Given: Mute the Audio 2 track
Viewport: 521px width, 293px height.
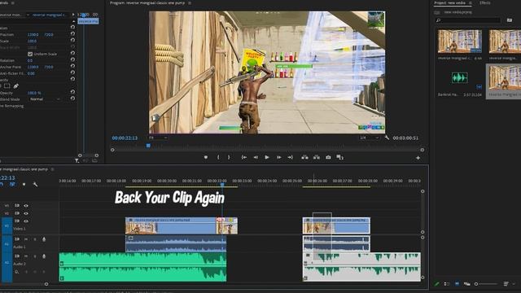Looking at the screenshot, I should click(26, 256).
